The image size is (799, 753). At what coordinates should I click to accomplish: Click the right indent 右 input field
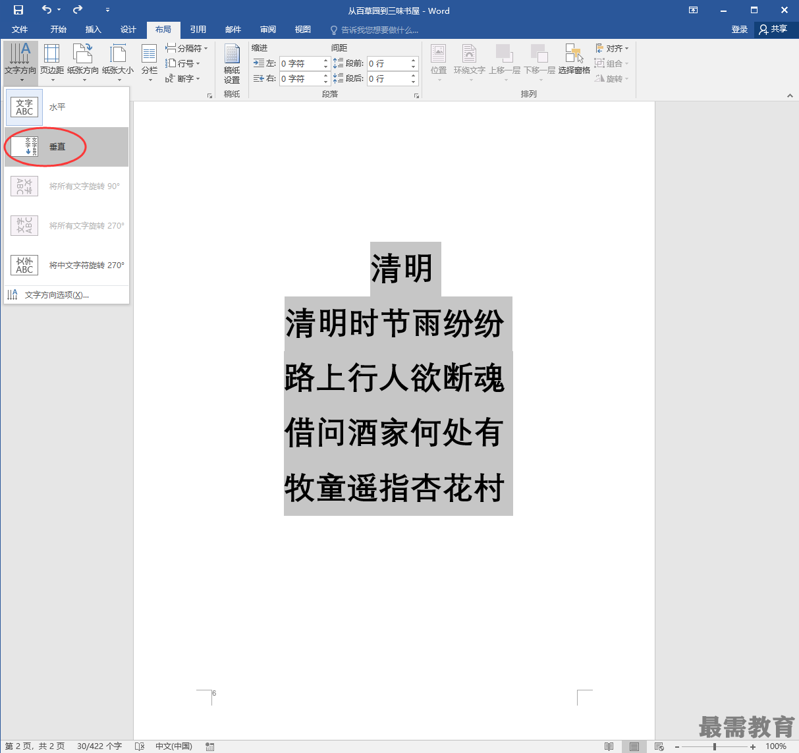point(300,78)
